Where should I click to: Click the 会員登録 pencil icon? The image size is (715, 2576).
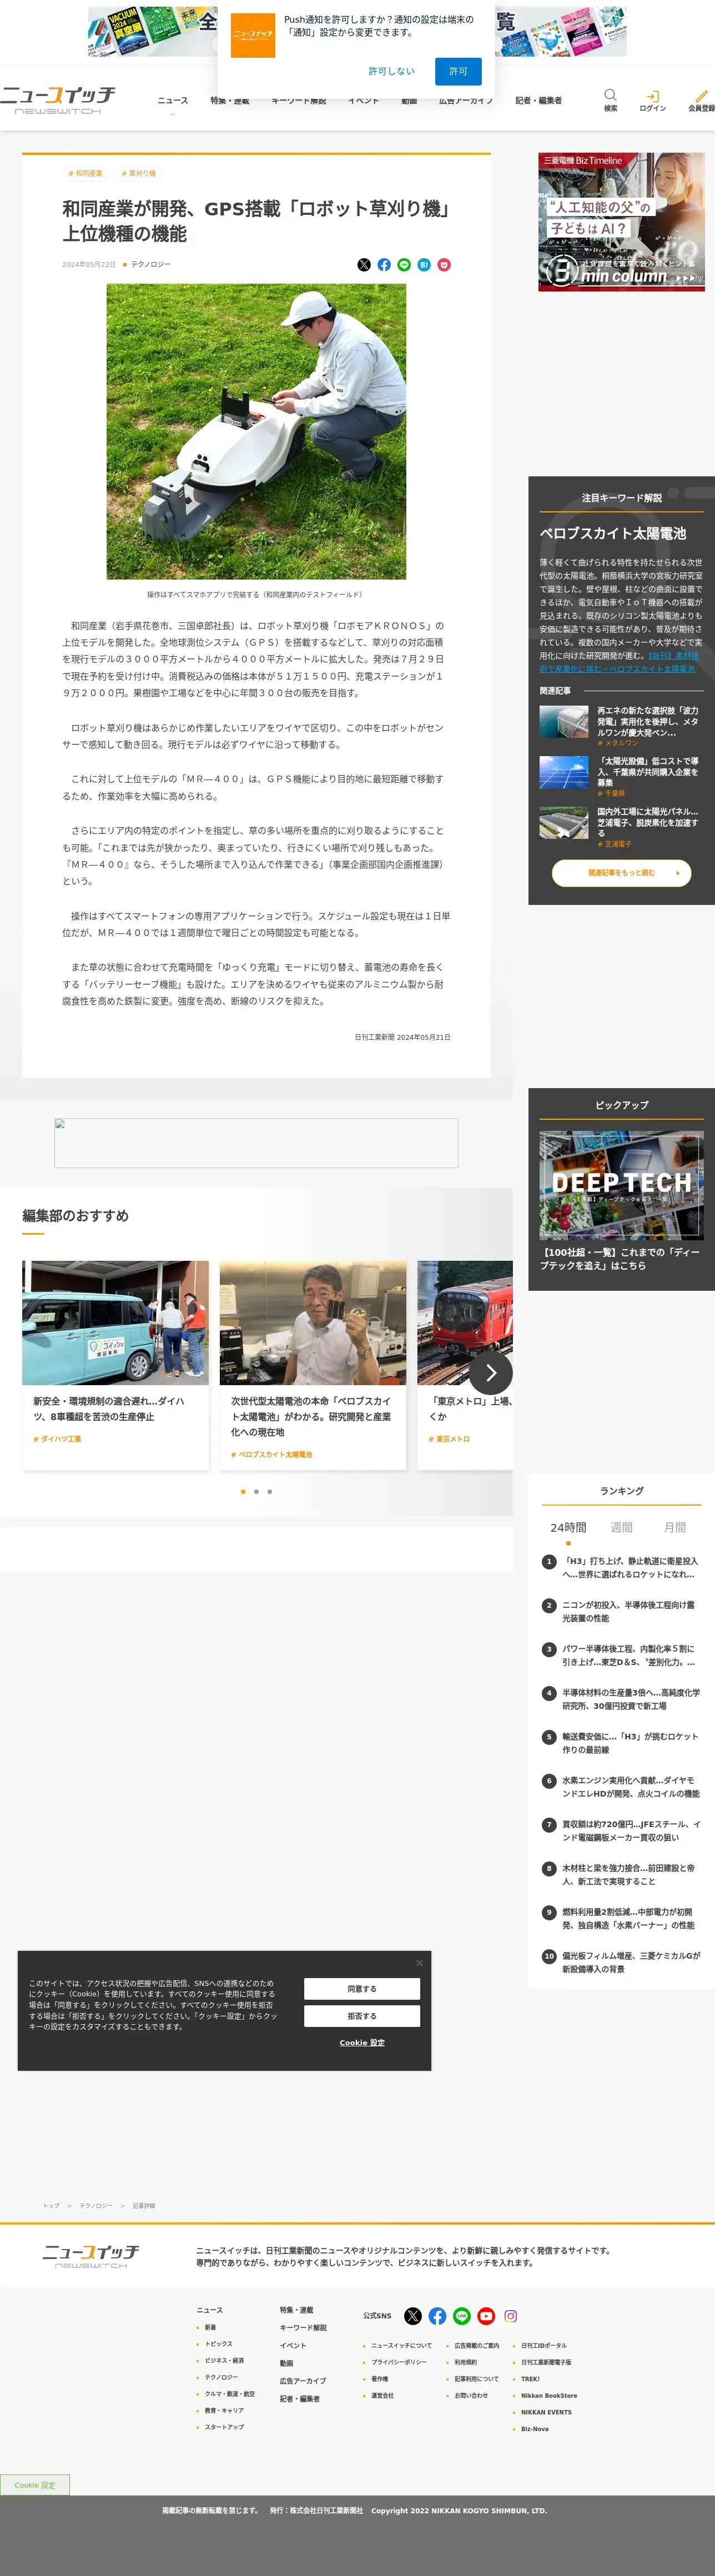pos(701,96)
